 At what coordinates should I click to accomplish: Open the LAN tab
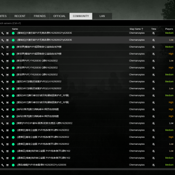pos(102,16)
